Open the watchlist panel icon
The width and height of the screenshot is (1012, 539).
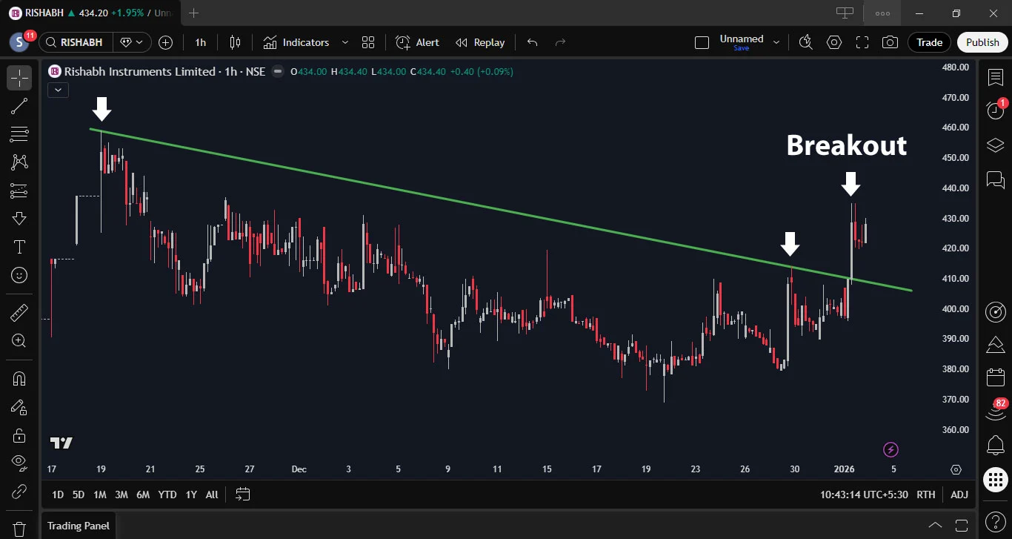[996, 78]
